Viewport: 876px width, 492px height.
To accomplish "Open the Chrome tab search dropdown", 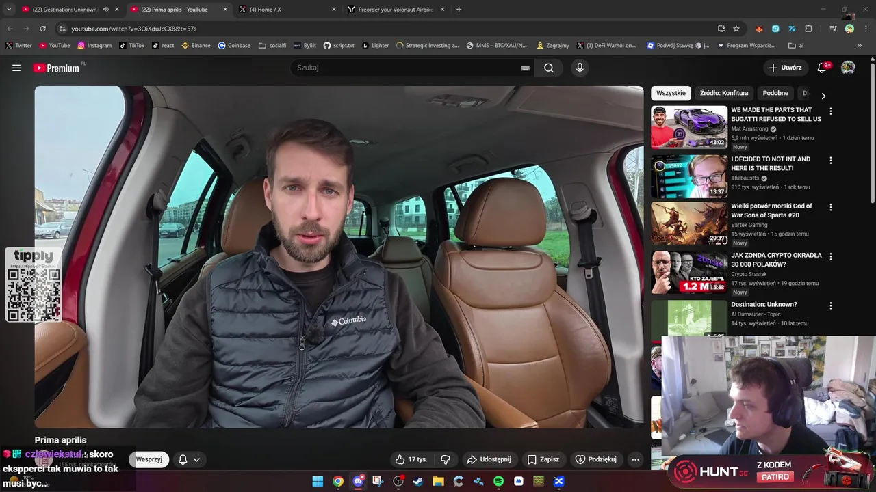I will pos(9,10).
